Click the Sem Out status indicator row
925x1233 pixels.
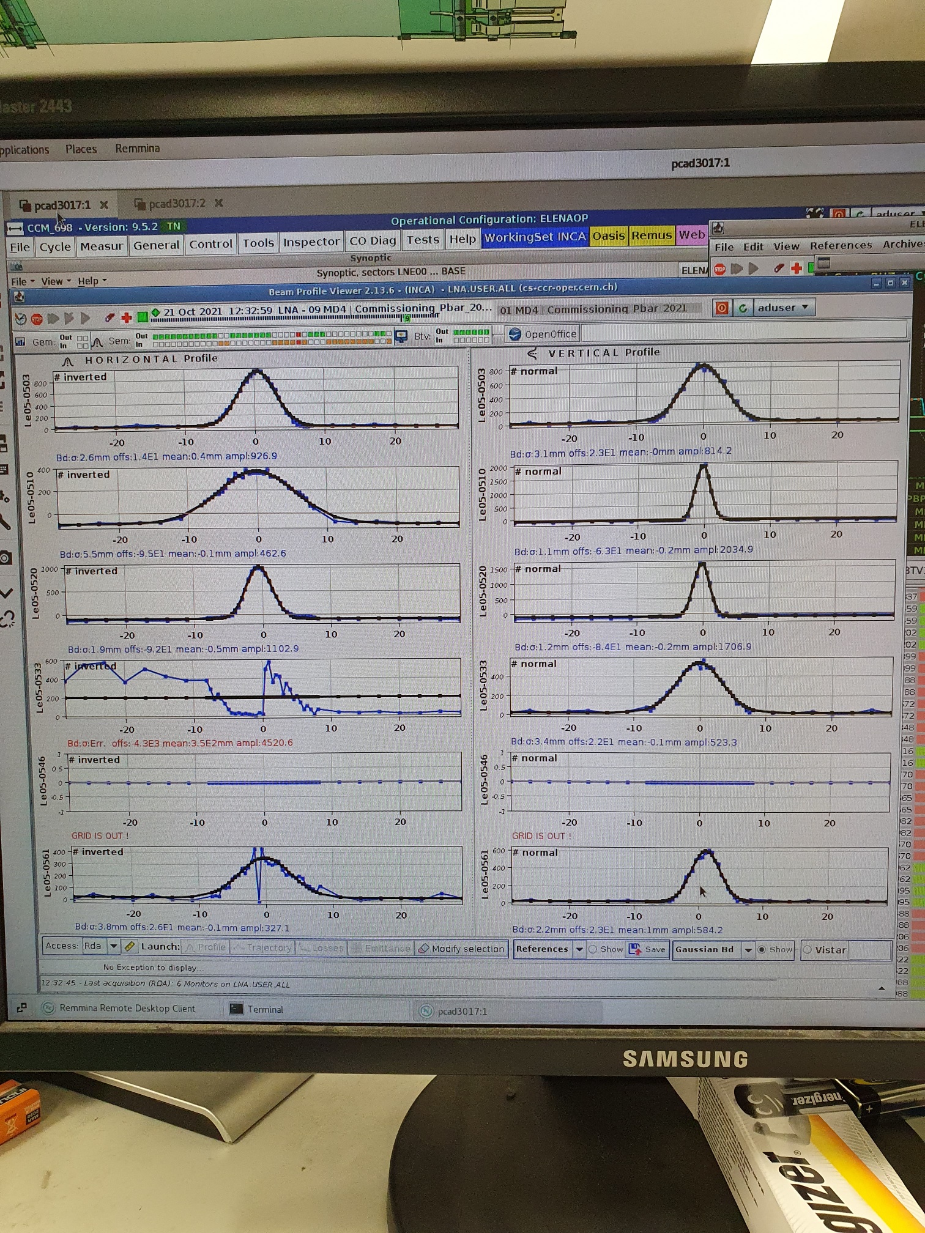pyautogui.click(x=272, y=335)
